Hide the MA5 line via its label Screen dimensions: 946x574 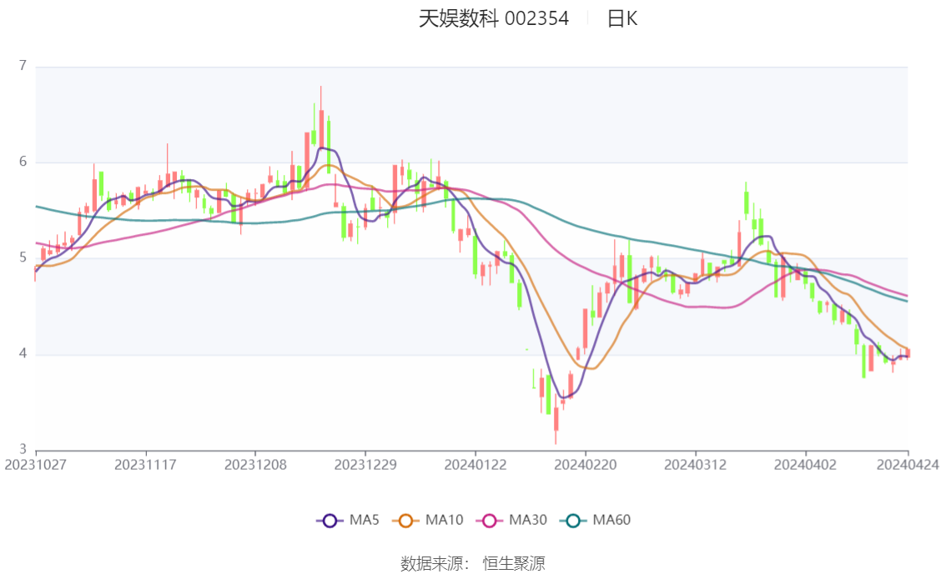click(365, 520)
